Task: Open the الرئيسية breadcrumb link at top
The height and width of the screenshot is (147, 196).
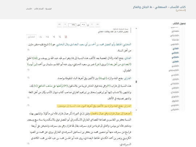Action: [48, 9]
